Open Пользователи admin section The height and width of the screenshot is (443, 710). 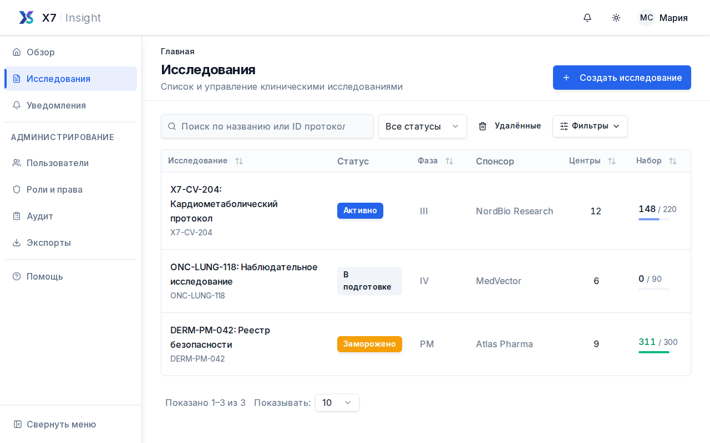click(x=70, y=163)
